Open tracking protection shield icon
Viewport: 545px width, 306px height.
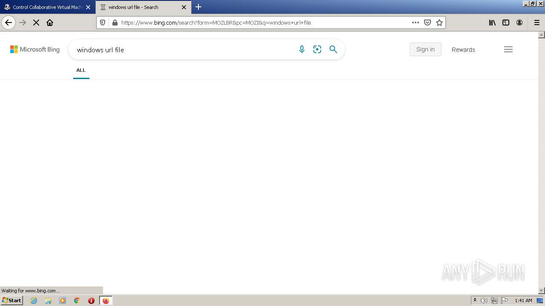coord(103,23)
